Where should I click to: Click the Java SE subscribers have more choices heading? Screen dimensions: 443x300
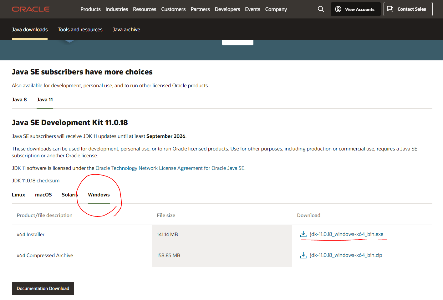82,72
